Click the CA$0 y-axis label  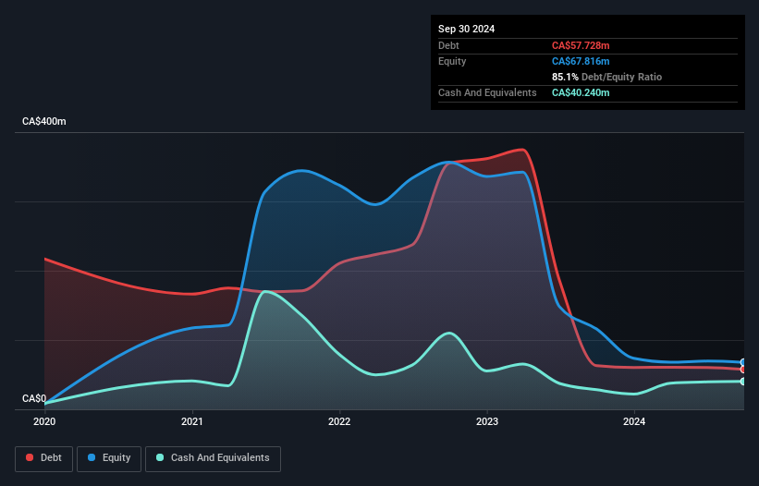[34, 398]
